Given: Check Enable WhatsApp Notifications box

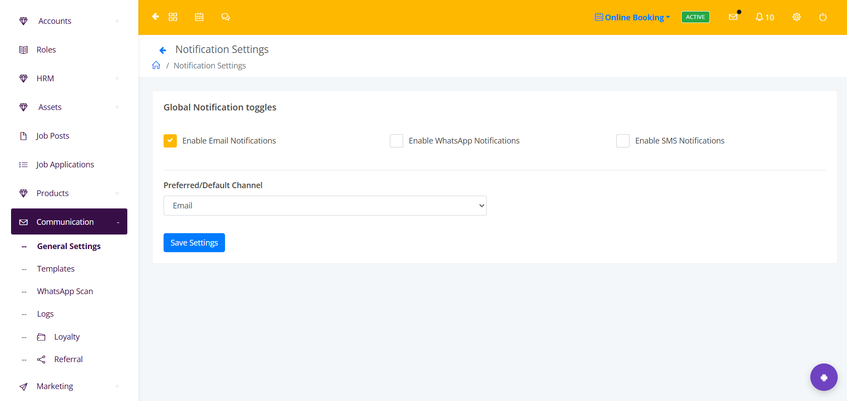Looking at the screenshot, I should coord(397,141).
